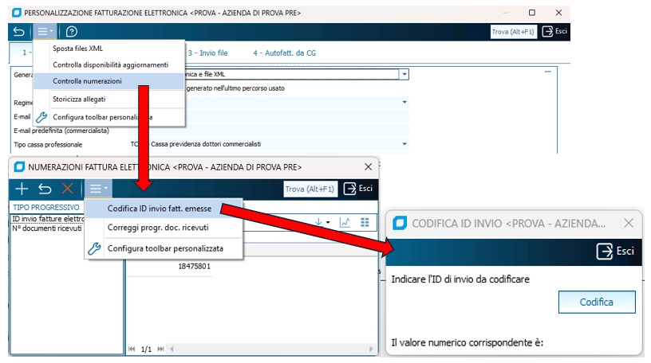Click the Trova field in Personalizzazione window
The image size is (651, 363).
coord(513,32)
